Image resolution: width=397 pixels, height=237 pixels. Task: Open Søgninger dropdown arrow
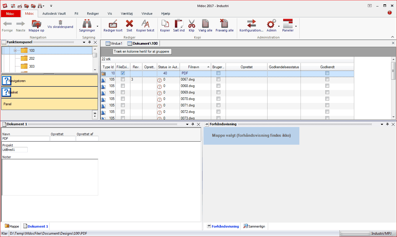pos(97,26)
